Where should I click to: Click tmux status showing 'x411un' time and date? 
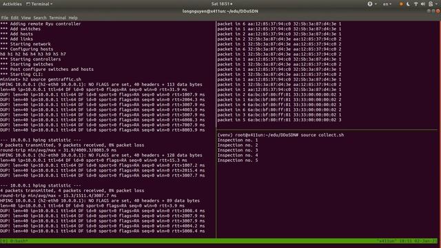(x=407, y=241)
